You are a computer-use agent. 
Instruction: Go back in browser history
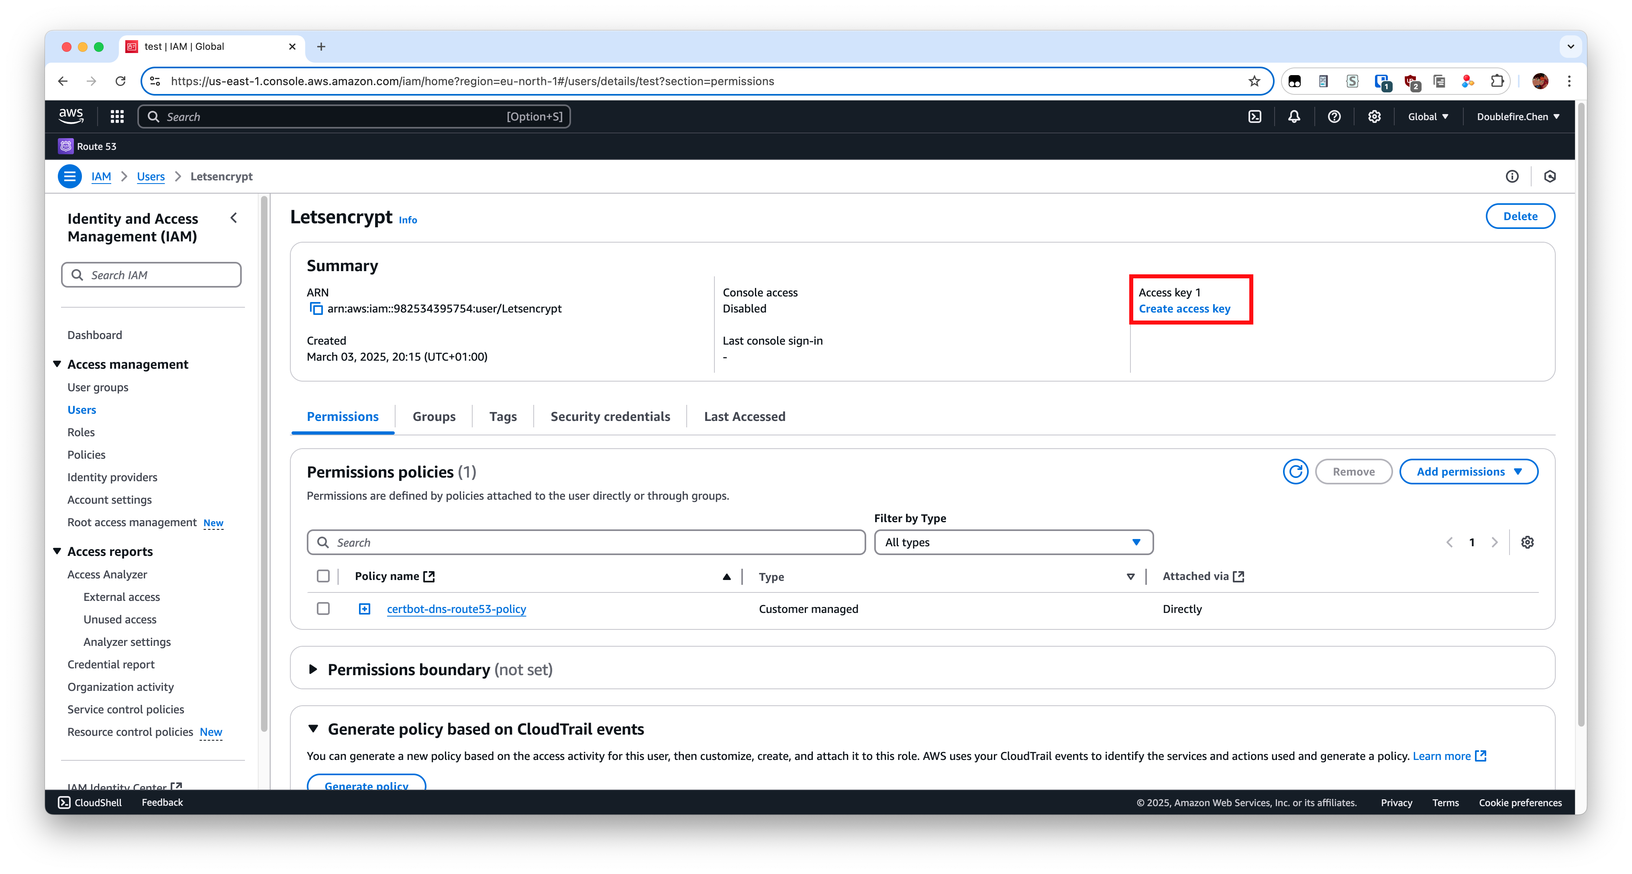[x=63, y=81]
